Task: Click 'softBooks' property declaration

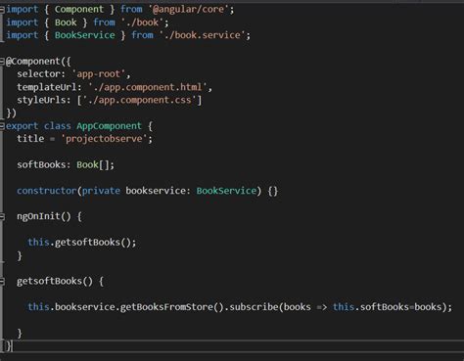Action: tap(41, 164)
